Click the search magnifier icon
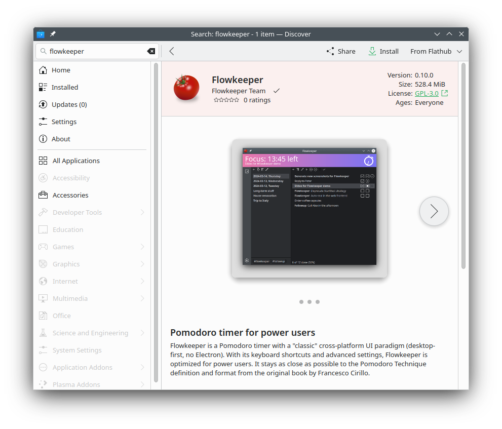Image resolution: width=502 pixels, height=429 pixels. [x=43, y=51]
